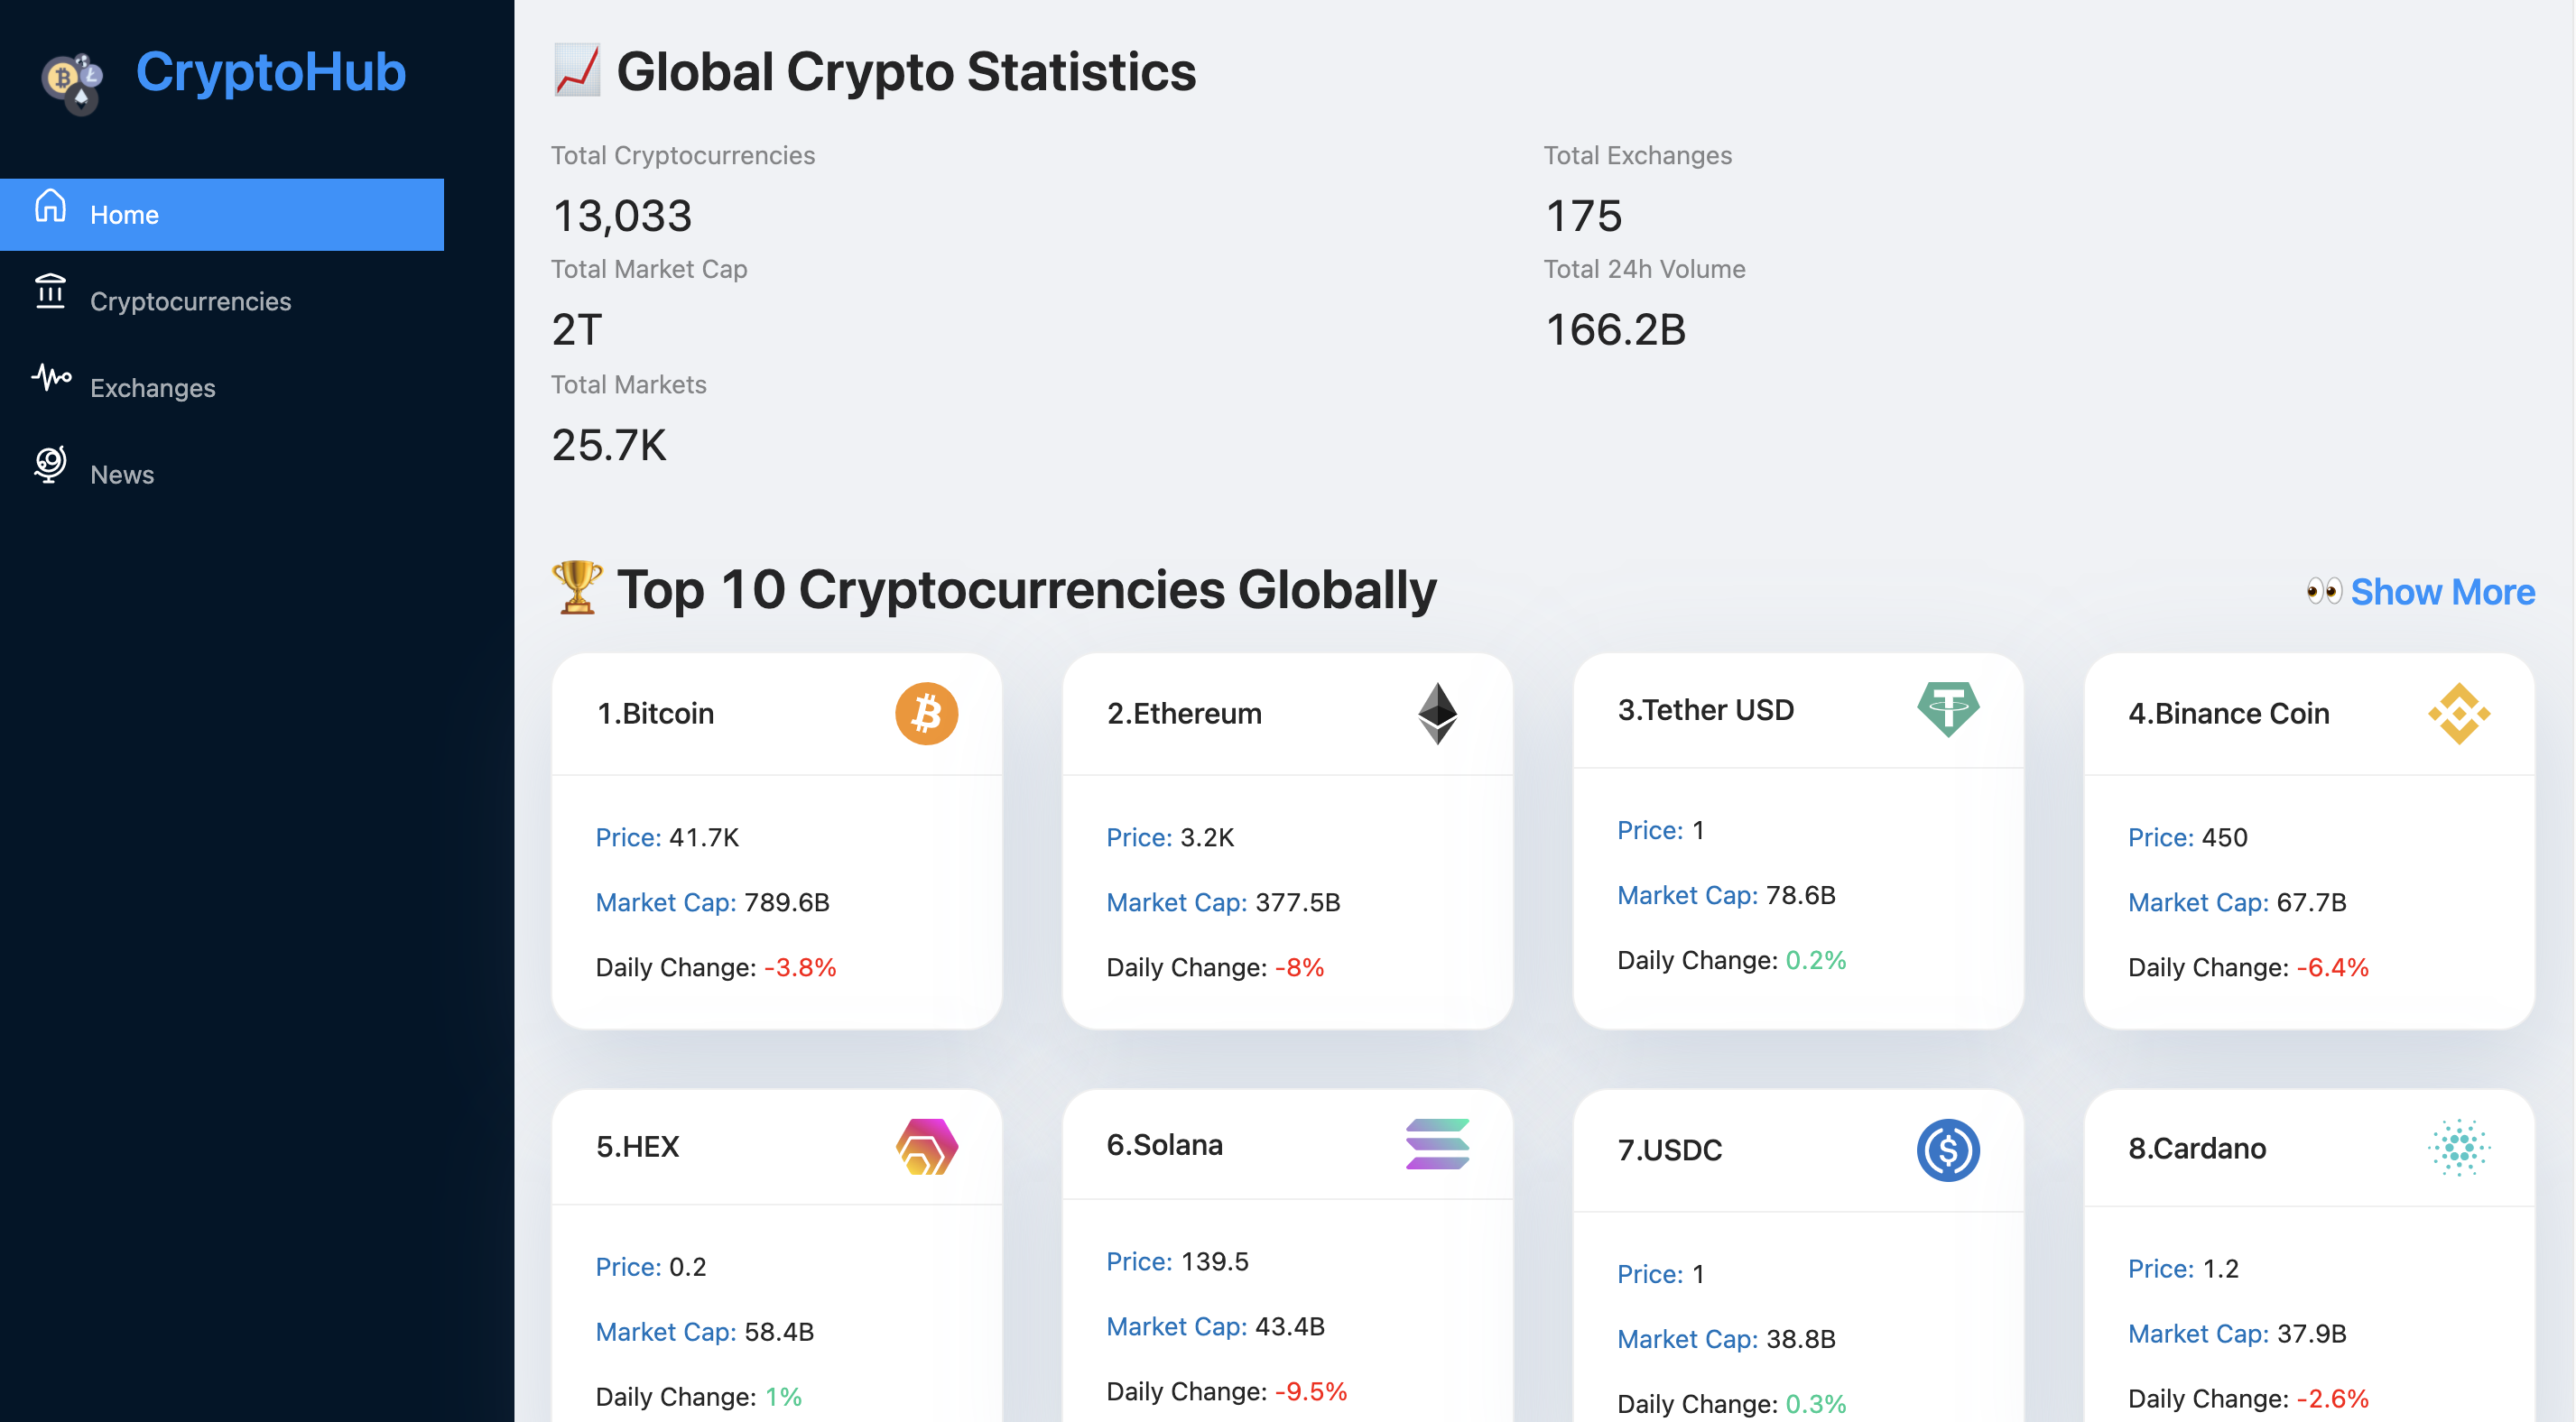Screen dimensions: 2576x1422
Task: Click the Home house icon in the sidebar
Action: [x=50, y=206]
